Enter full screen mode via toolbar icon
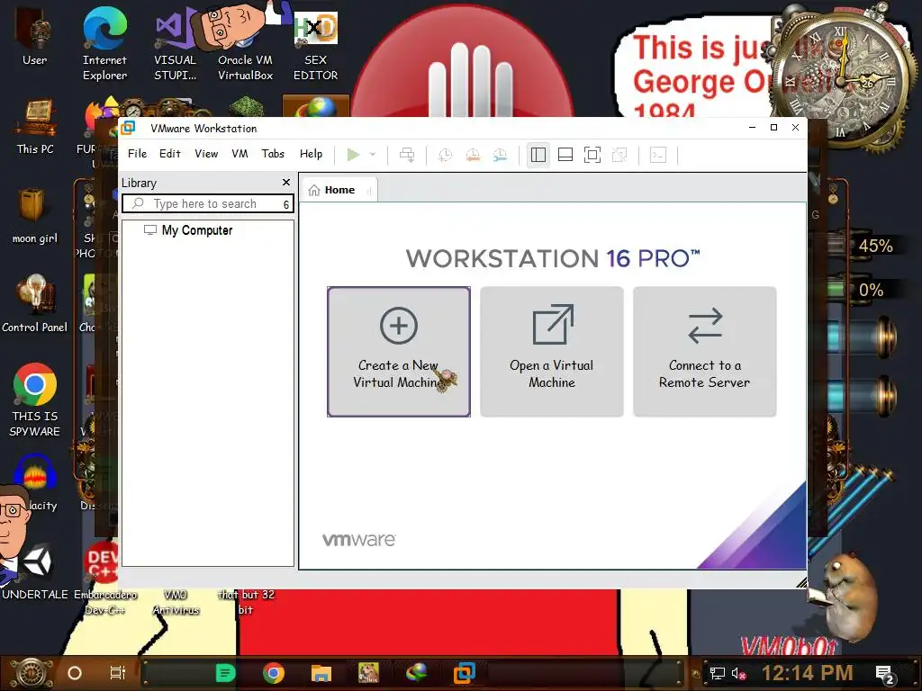This screenshot has width=922, height=691. (x=592, y=155)
